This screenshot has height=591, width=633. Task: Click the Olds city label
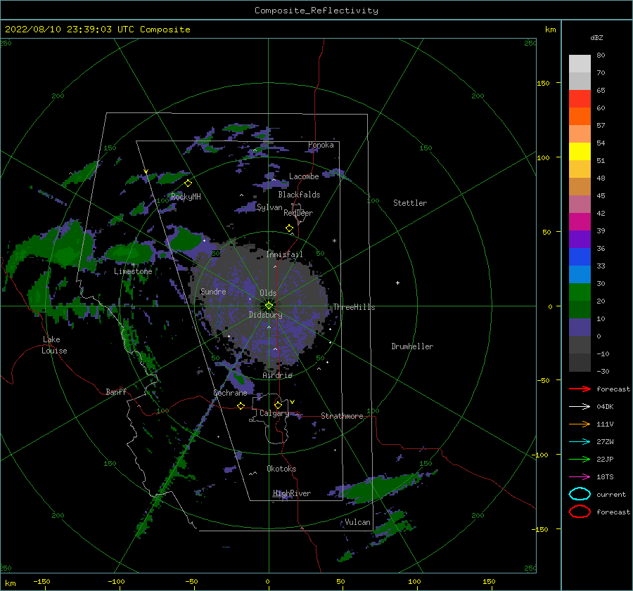268,293
